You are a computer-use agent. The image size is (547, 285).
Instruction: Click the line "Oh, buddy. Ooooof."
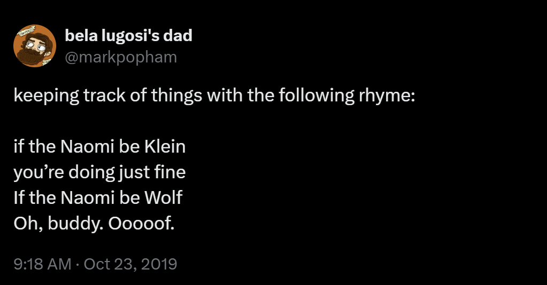point(94,224)
